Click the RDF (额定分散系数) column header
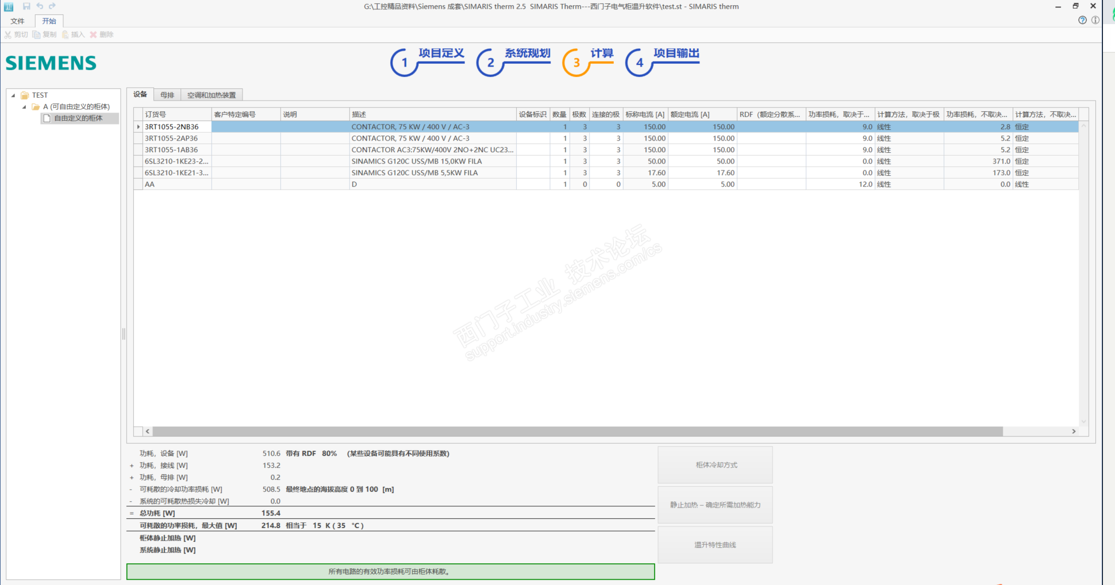 [x=771, y=114]
